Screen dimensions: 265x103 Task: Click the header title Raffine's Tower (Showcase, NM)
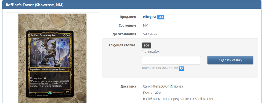(x=35, y=5)
